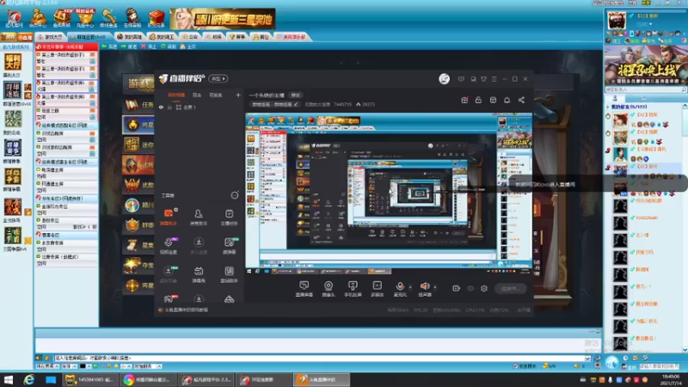Click the buddy list vertical scrollbar
The height and width of the screenshot is (387, 688).
tap(685, 227)
